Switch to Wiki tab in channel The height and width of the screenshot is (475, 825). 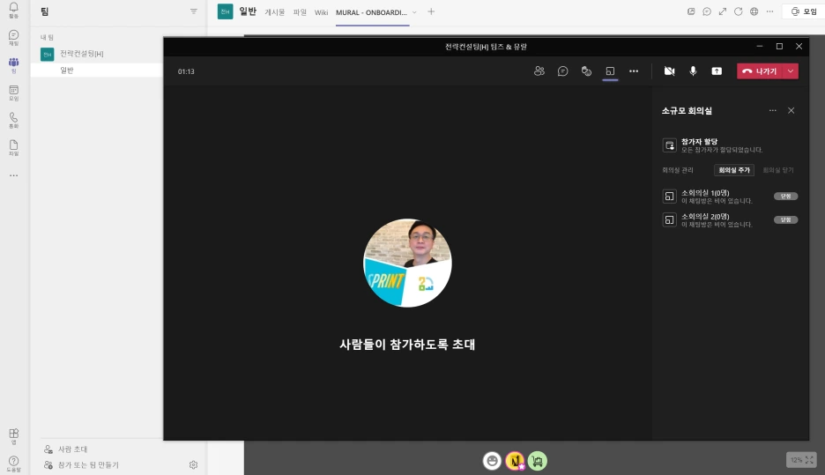tap(321, 12)
